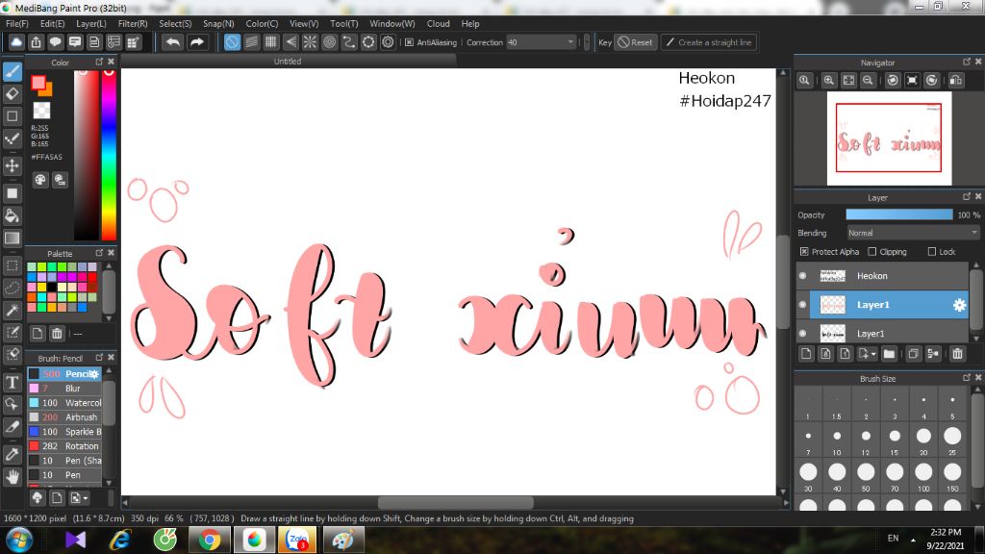Viewport: 985px width, 554px height.
Task: Select the Lasso tool
Action: [x=12, y=289]
